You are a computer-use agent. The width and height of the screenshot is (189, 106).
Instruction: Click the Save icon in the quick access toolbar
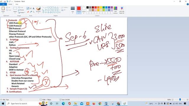click(x=5, y=1)
